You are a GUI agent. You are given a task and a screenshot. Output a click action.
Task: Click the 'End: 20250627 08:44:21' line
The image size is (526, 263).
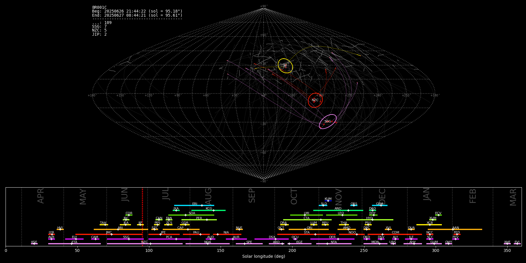(137, 15)
